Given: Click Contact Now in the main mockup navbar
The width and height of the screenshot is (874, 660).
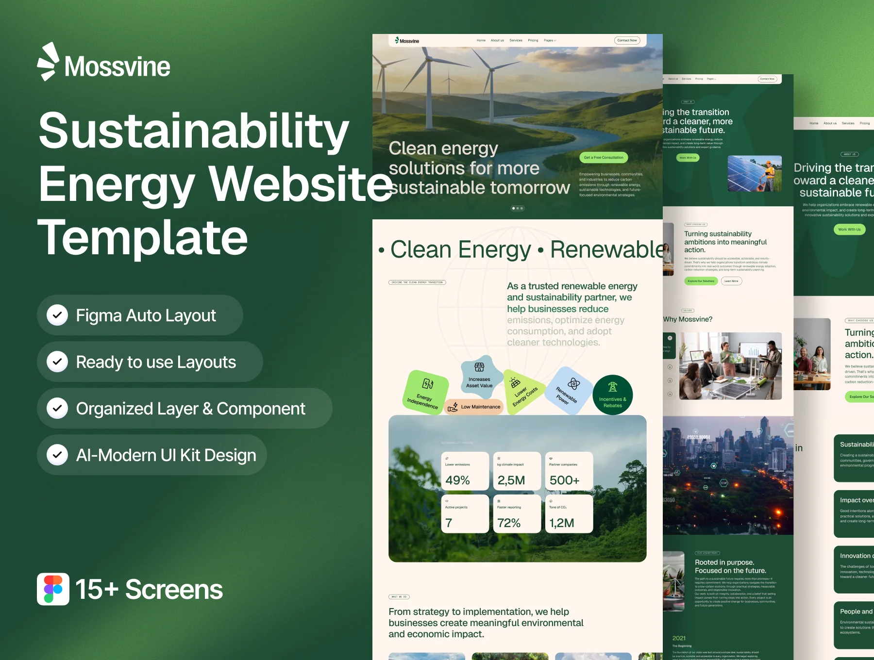Looking at the screenshot, I should 627,40.
